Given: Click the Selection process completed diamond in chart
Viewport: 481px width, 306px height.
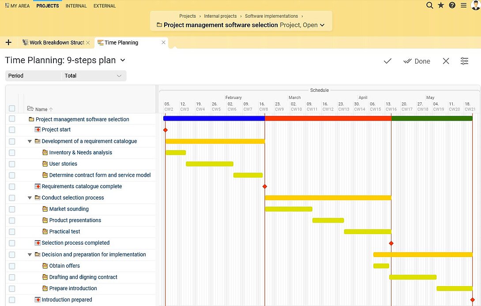Looking at the screenshot, I should pos(391,243).
